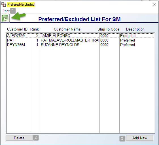The image size is (159, 145).
Task: Select the REYN7564 customer row
Action: (80, 45)
